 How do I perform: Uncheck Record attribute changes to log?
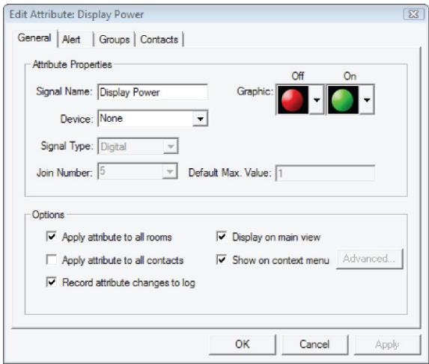[52, 282]
